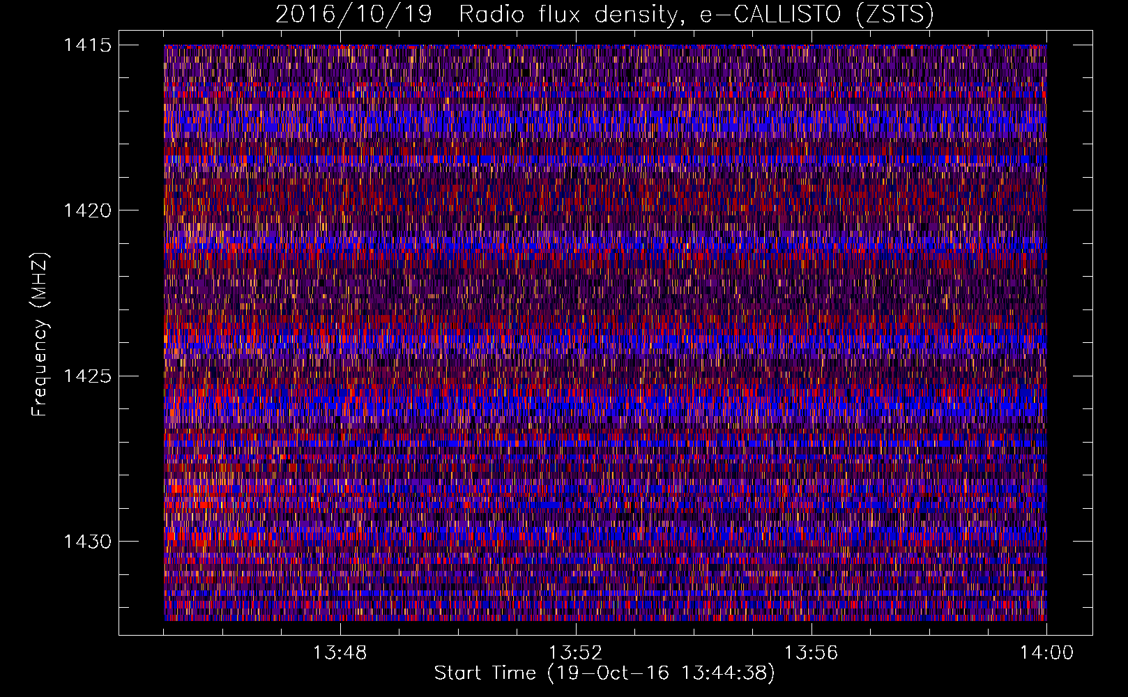
Task: Select the 1415 frequency axis label
Action: [x=87, y=45]
